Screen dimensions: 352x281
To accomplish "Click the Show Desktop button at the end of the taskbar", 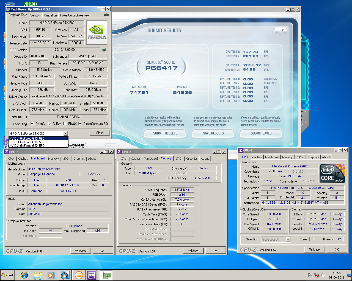I will [349, 275].
